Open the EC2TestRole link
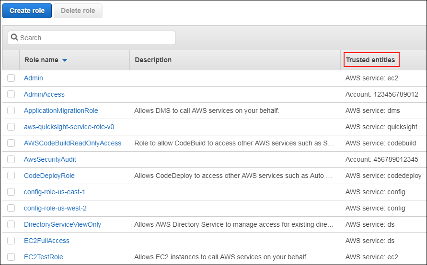This screenshot has width=427, height=265. click(x=43, y=257)
